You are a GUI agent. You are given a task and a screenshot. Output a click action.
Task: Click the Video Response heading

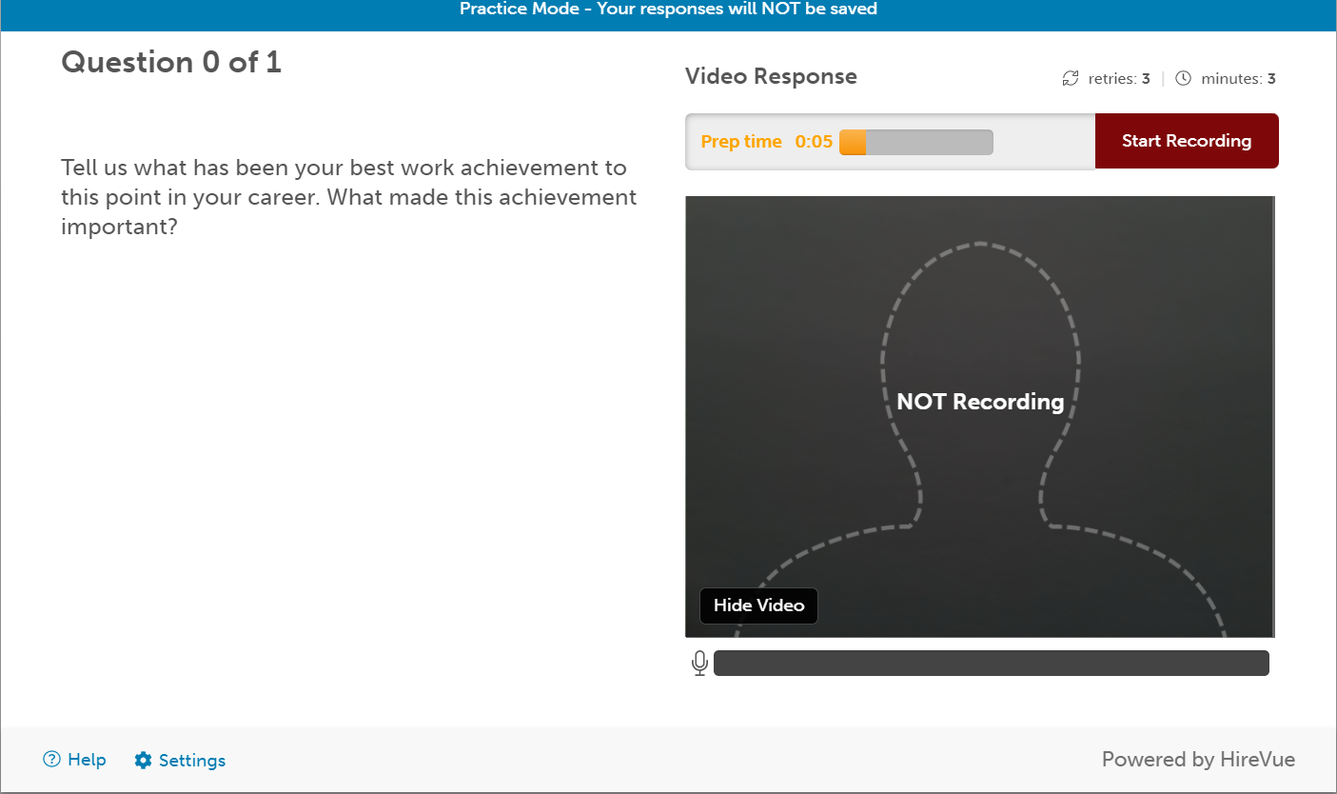771,77
